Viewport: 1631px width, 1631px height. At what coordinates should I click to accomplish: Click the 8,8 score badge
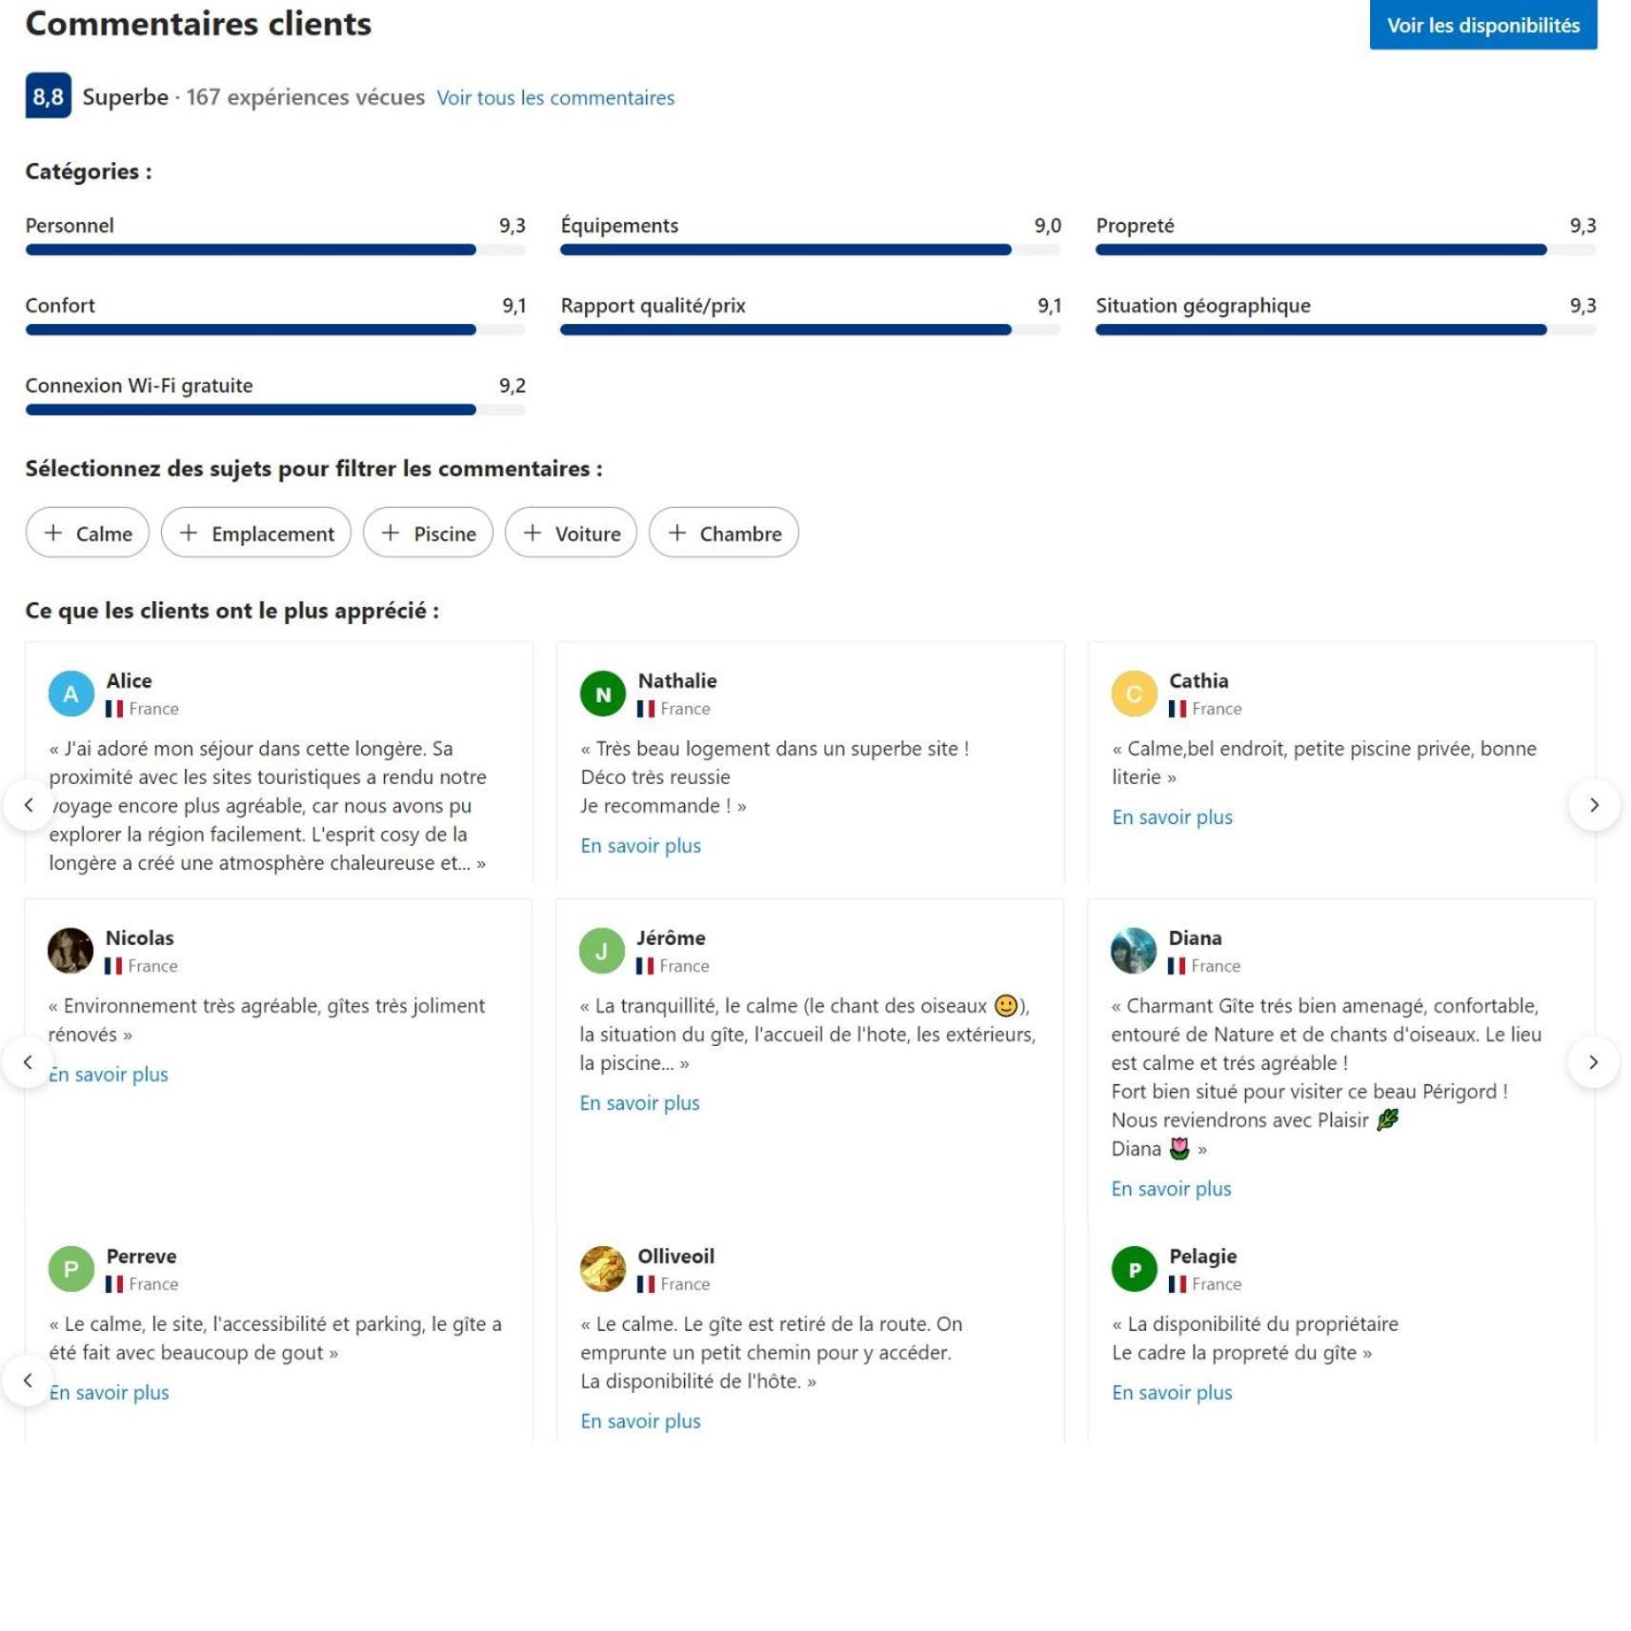pos(48,96)
